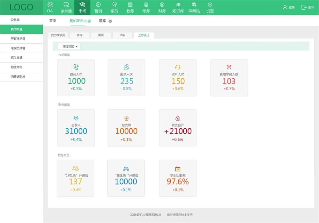The width and height of the screenshot is (319, 223).
Task: Switch to the 面谈 sub-tab
Action: [x=101, y=35]
